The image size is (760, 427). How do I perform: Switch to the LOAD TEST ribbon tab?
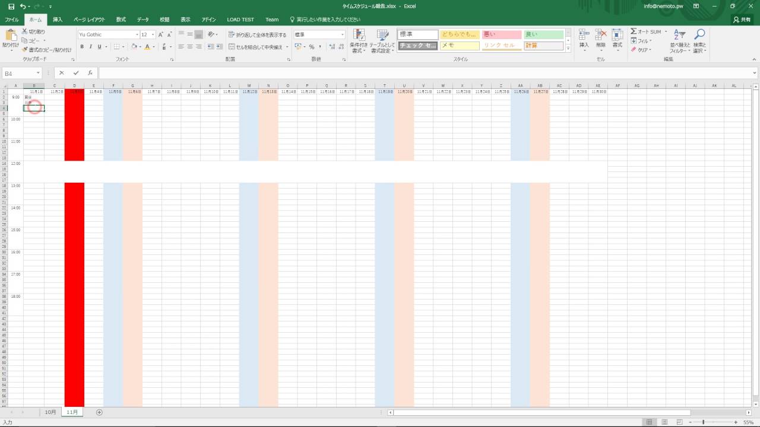point(240,20)
